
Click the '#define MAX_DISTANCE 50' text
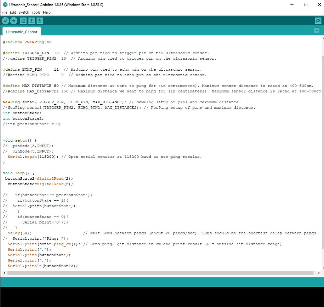(x=31, y=85)
